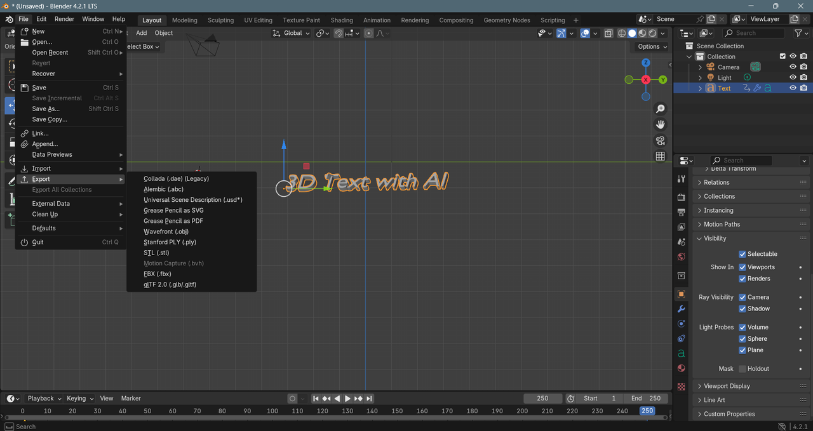Switch to the Modeling workspace tab
This screenshot has height=431, width=813.
(185, 20)
